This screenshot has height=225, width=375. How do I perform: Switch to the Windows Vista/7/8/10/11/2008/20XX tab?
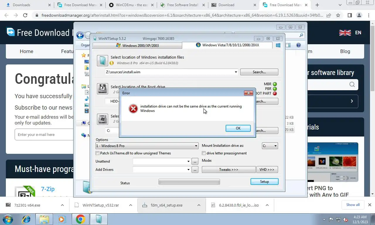click(x=227, y=45)
